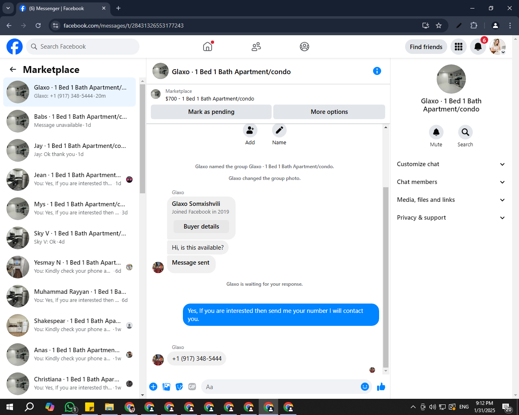
Task: Open the Jean apartment conversation
Action: click(70, 180)
